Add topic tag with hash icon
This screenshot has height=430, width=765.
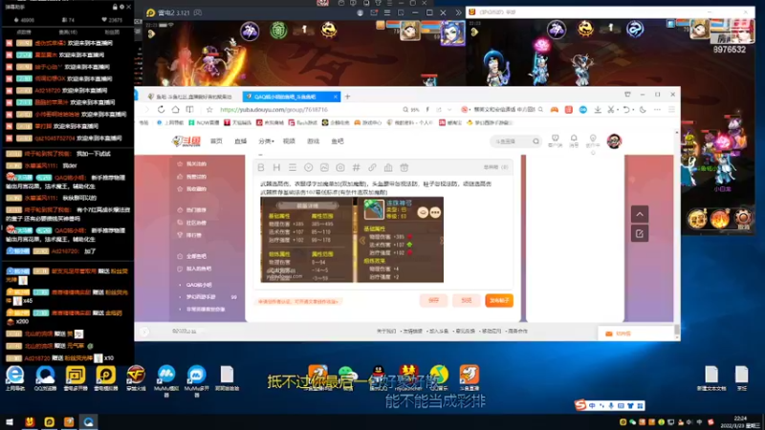(x=356, y=168)
